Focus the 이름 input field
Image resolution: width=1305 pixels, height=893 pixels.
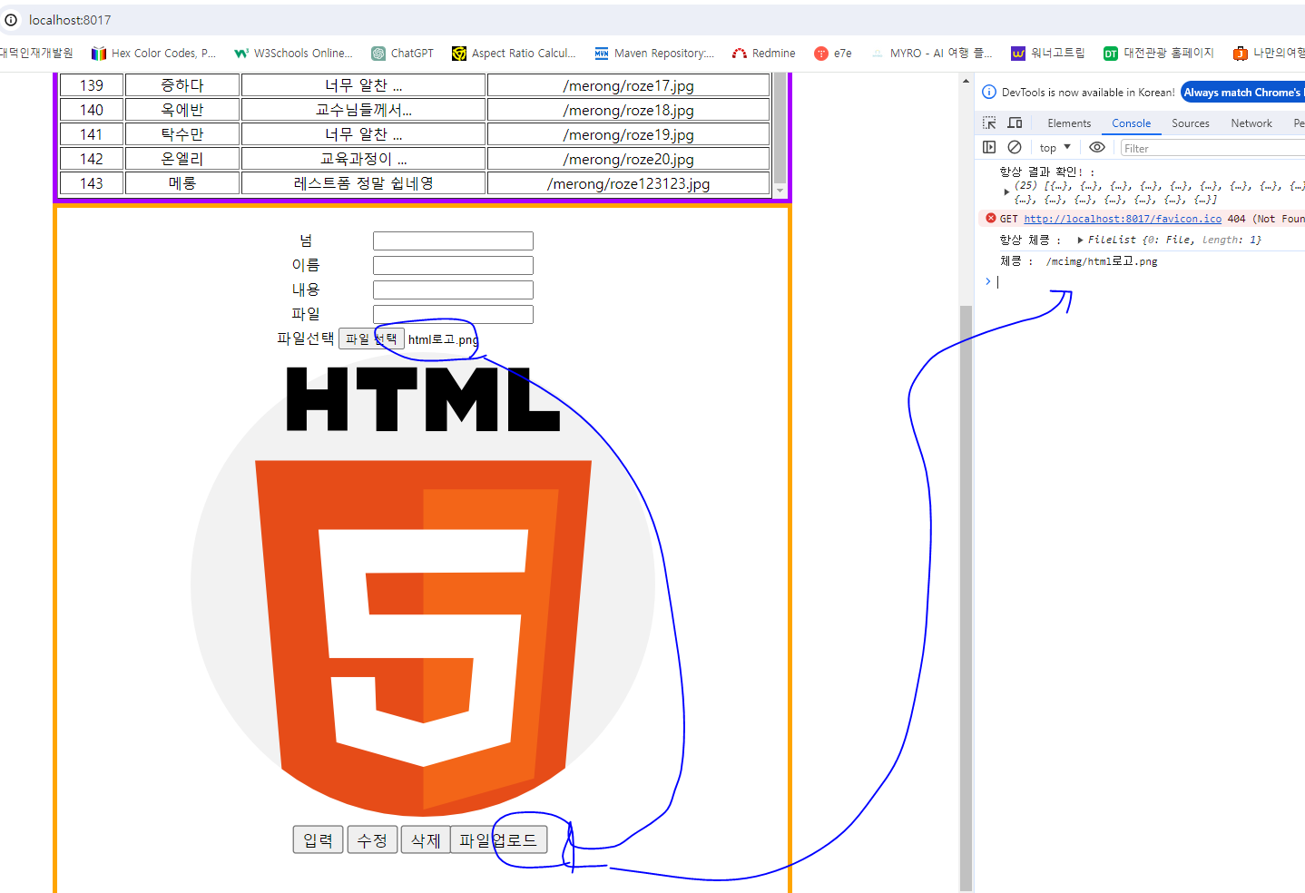click(x=453, y=265)
